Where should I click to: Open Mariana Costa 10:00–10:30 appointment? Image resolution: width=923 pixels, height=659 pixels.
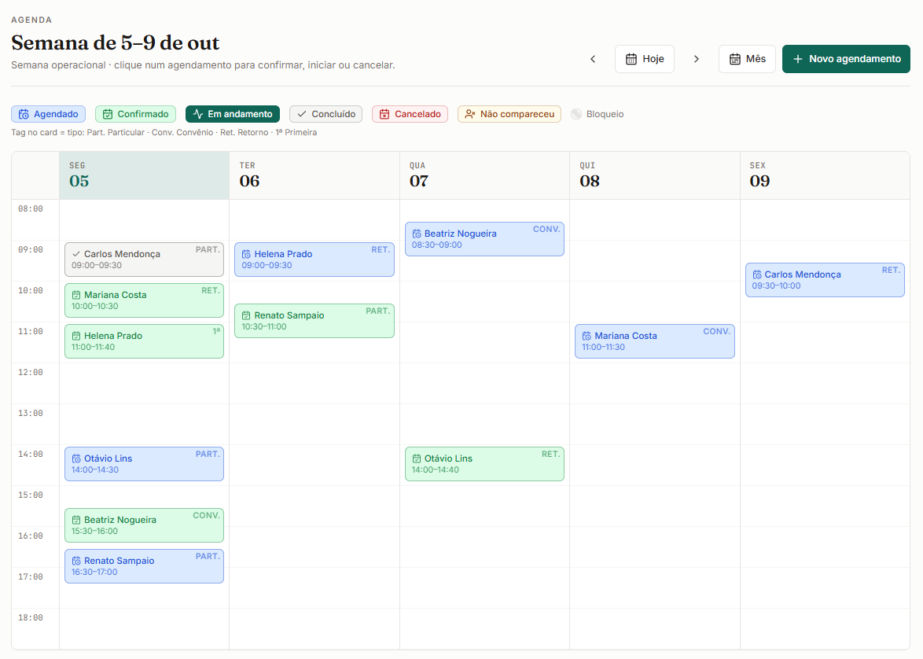click(144, 300)
